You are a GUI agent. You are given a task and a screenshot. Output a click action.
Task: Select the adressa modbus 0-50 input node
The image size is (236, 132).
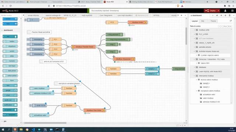click(42, 93)
